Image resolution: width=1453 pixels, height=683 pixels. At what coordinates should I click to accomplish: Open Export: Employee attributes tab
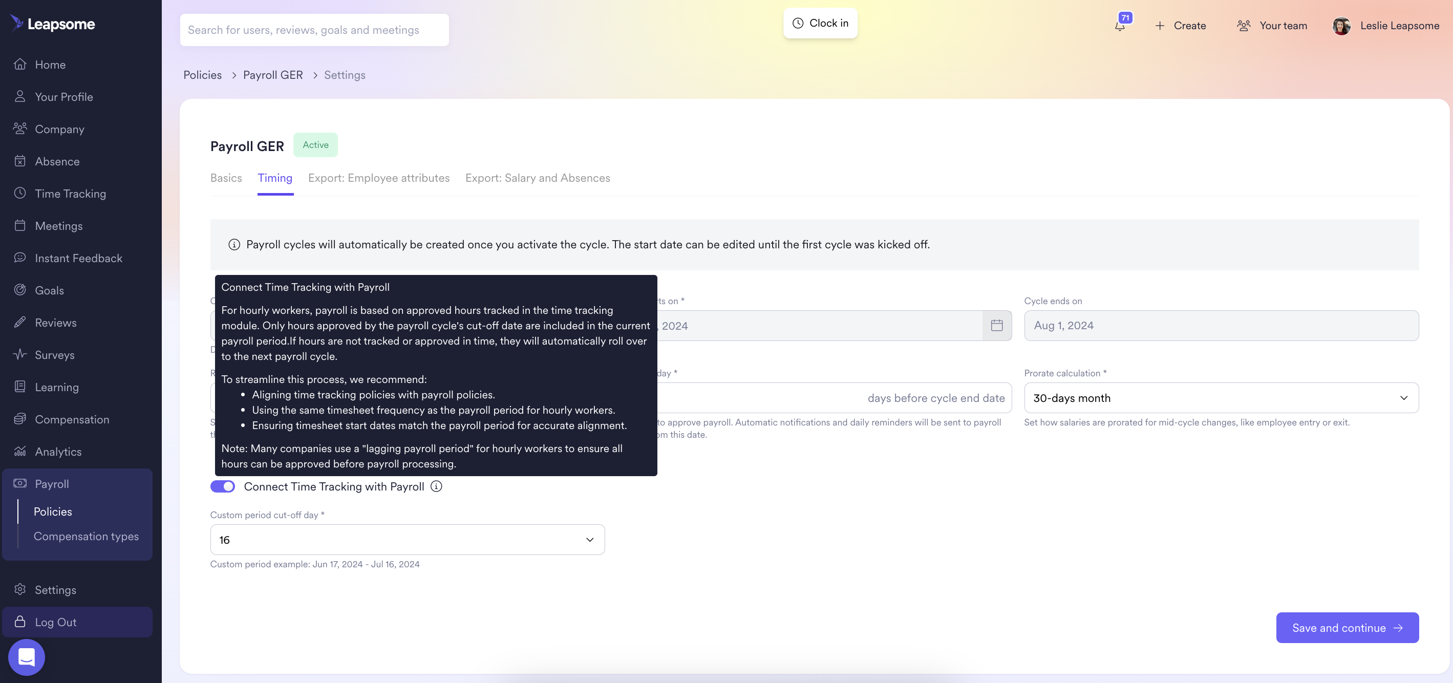[x=378, y=178]
